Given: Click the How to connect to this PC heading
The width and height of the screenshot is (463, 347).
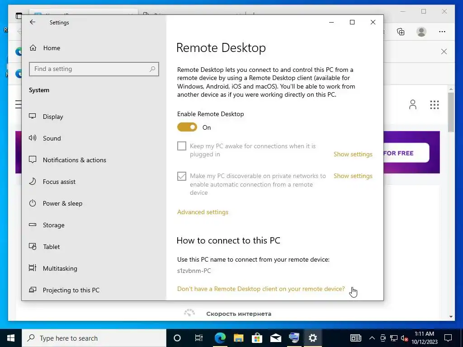Looking at the screenshot, I should click(228, 240).
